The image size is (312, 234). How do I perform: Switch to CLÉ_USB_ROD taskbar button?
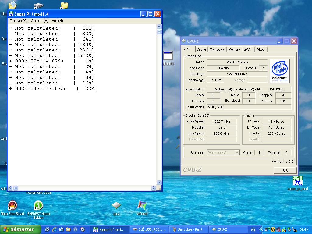point(149,230)
